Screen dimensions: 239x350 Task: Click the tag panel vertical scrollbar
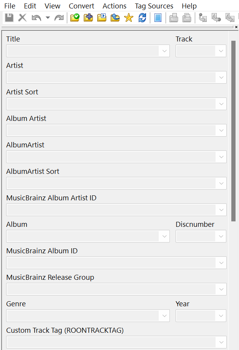233,130
